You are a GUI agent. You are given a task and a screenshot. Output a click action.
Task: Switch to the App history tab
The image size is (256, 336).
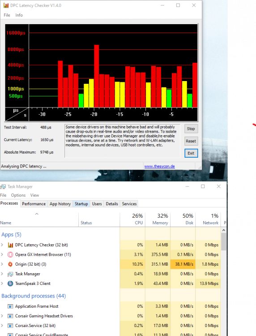(60, 204)
